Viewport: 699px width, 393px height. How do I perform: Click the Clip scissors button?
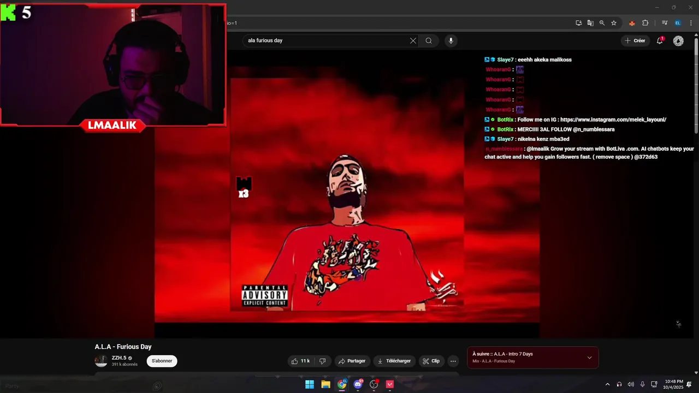(x=431, y=361)
